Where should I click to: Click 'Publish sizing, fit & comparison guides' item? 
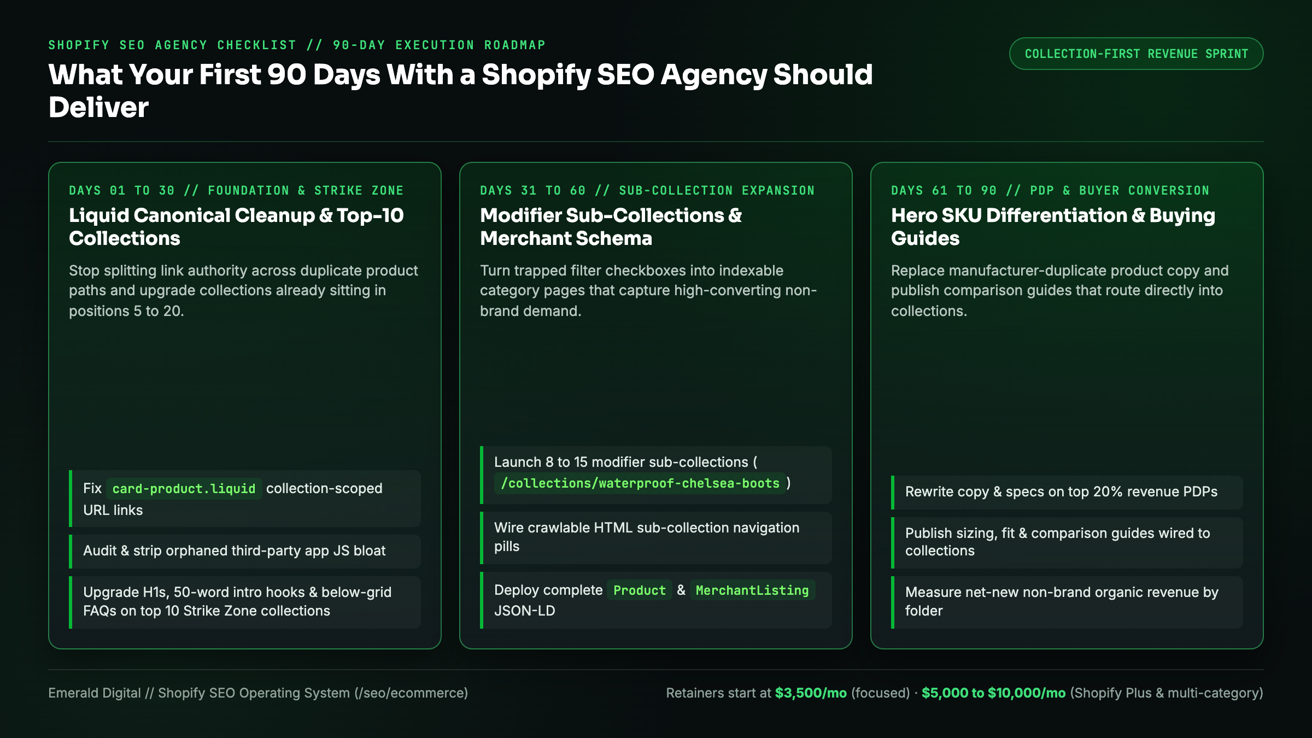tap(1067, 542)
